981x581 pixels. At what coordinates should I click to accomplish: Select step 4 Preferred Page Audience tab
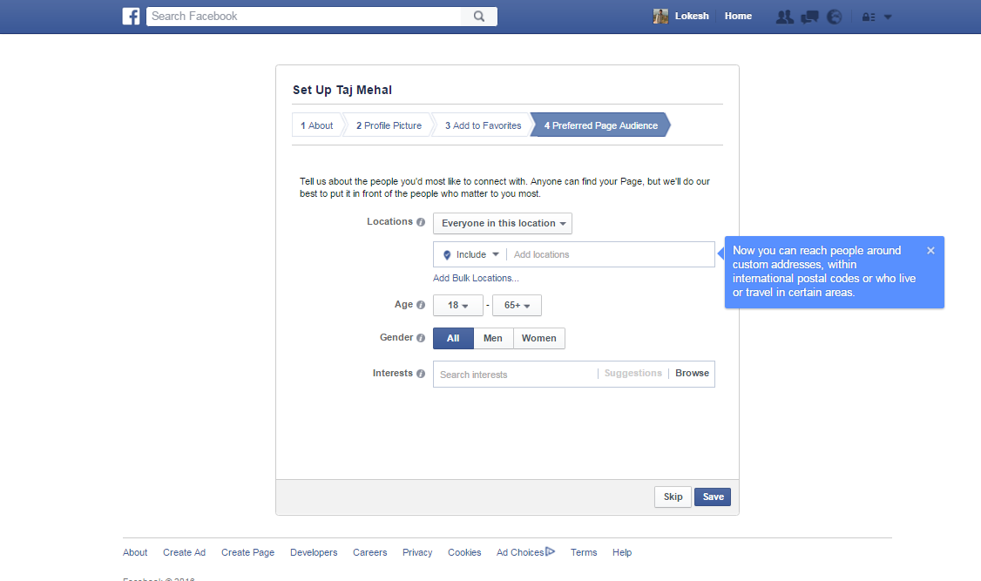coord(600,125)
